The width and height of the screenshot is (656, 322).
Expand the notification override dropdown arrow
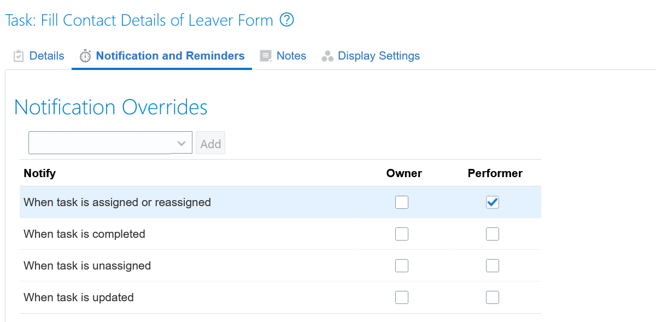point(181,143)
